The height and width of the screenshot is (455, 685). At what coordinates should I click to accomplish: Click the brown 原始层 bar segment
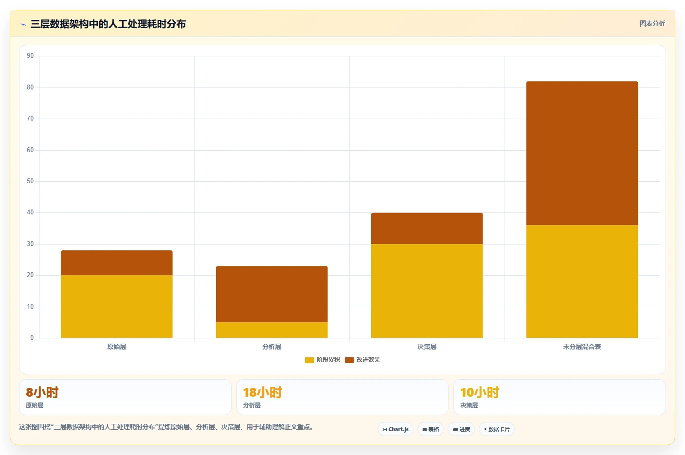point(117,263)
